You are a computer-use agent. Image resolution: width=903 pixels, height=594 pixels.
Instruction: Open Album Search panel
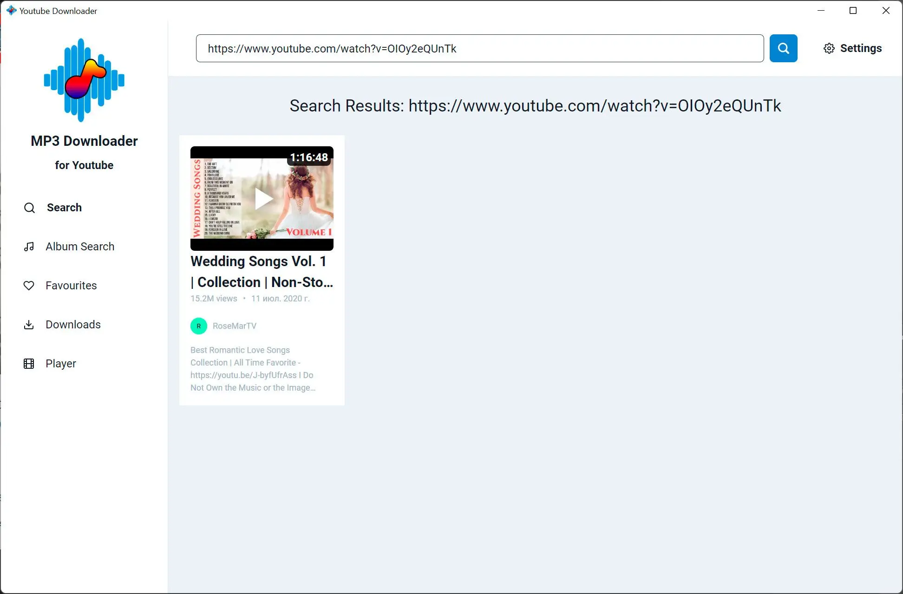(79, 247)
